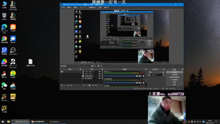Click Start Virtual Camera button
Viewport: 220px width, 124px height.
click(x=174, y=77)
